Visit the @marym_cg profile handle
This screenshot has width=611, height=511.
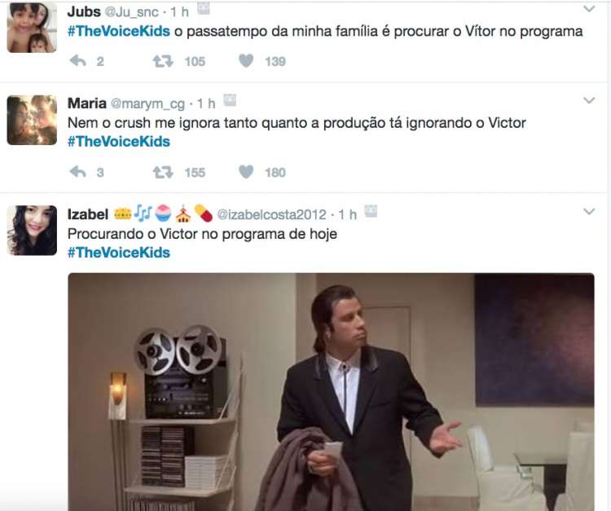[147, 104]
